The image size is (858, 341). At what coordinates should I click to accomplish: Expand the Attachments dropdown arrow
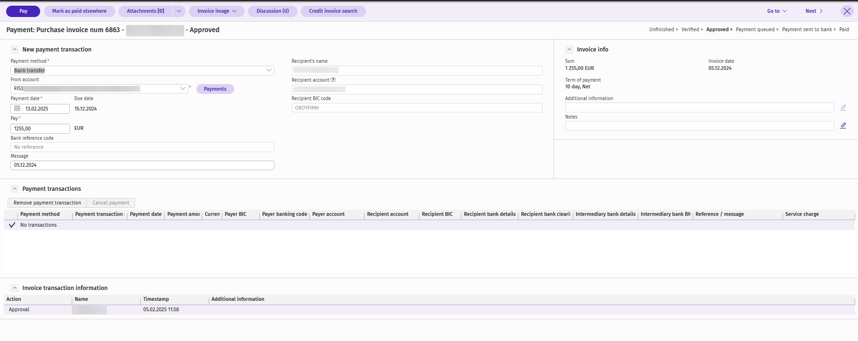click(179, 11)
